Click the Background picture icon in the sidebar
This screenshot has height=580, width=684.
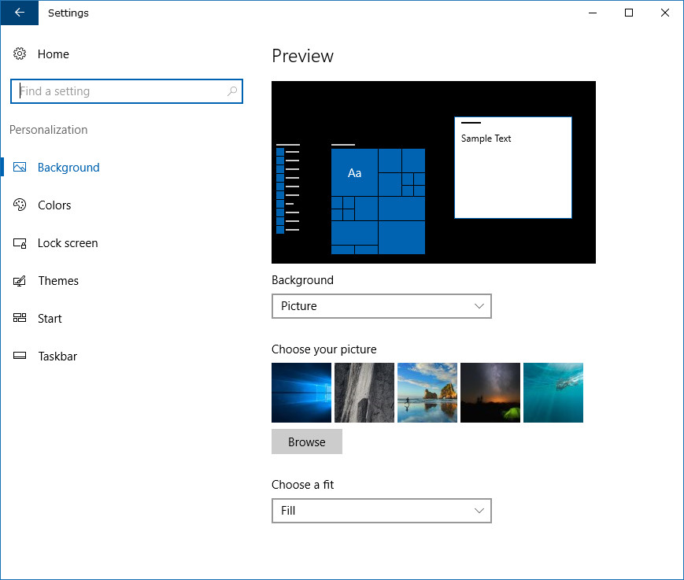click(x=20, y=167)
